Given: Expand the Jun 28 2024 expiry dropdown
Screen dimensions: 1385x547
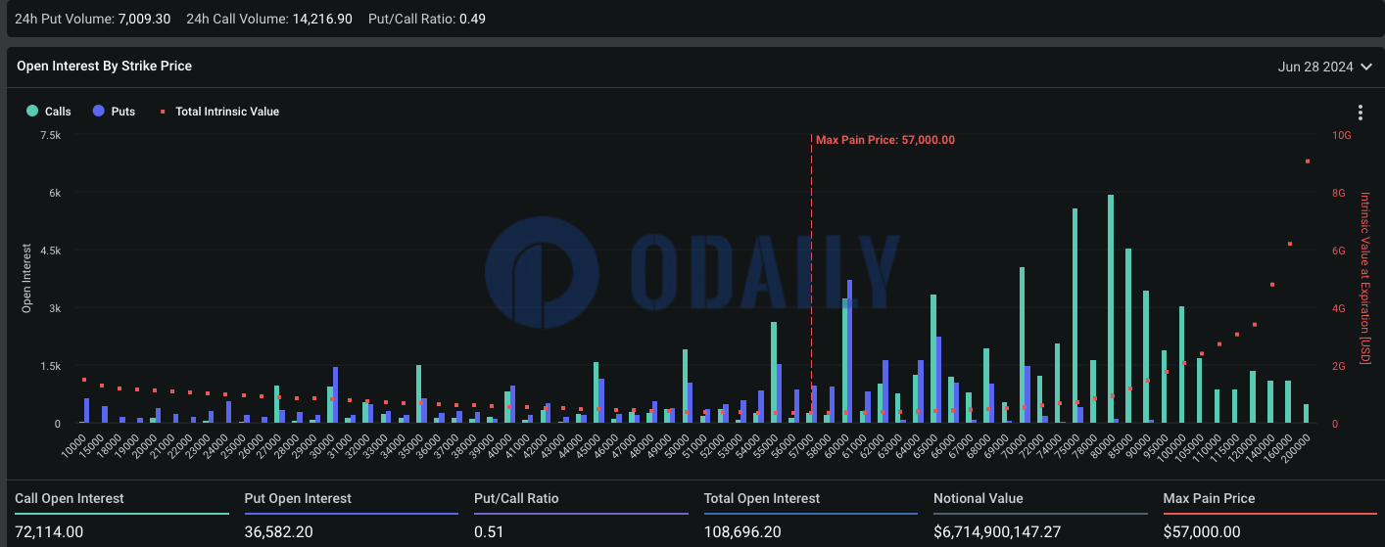Looking at the screenshot, I should (x=1324, y=67).
